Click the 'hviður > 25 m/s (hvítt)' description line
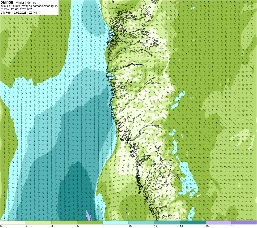The height and width of the screenshot is (228, 257). (29, 6)
